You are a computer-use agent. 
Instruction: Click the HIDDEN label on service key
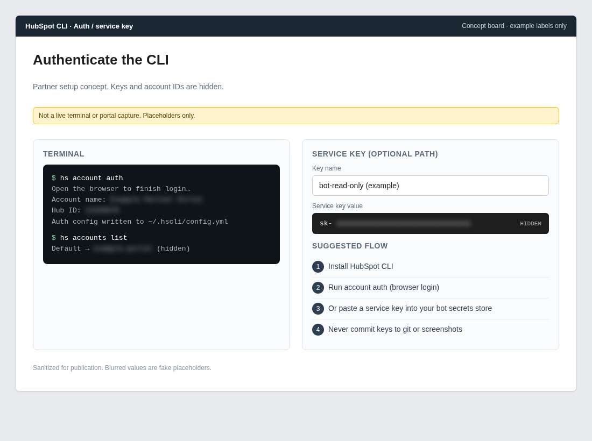531,224
